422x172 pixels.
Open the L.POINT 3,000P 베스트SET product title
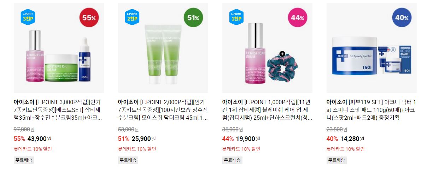pyautogui.click(x=58, y=110)
